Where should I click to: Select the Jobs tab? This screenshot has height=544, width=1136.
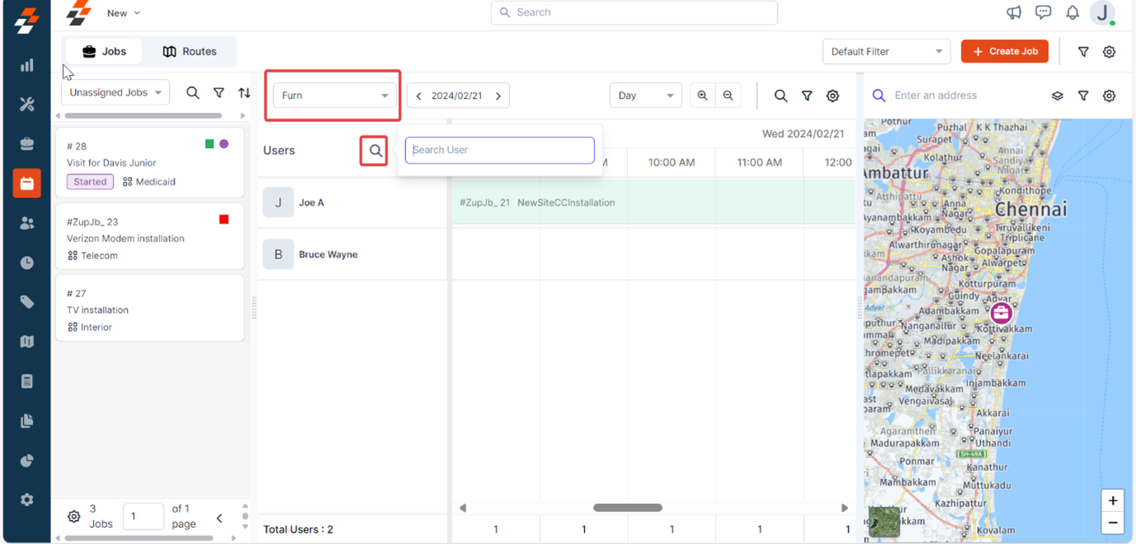[104, 51]
